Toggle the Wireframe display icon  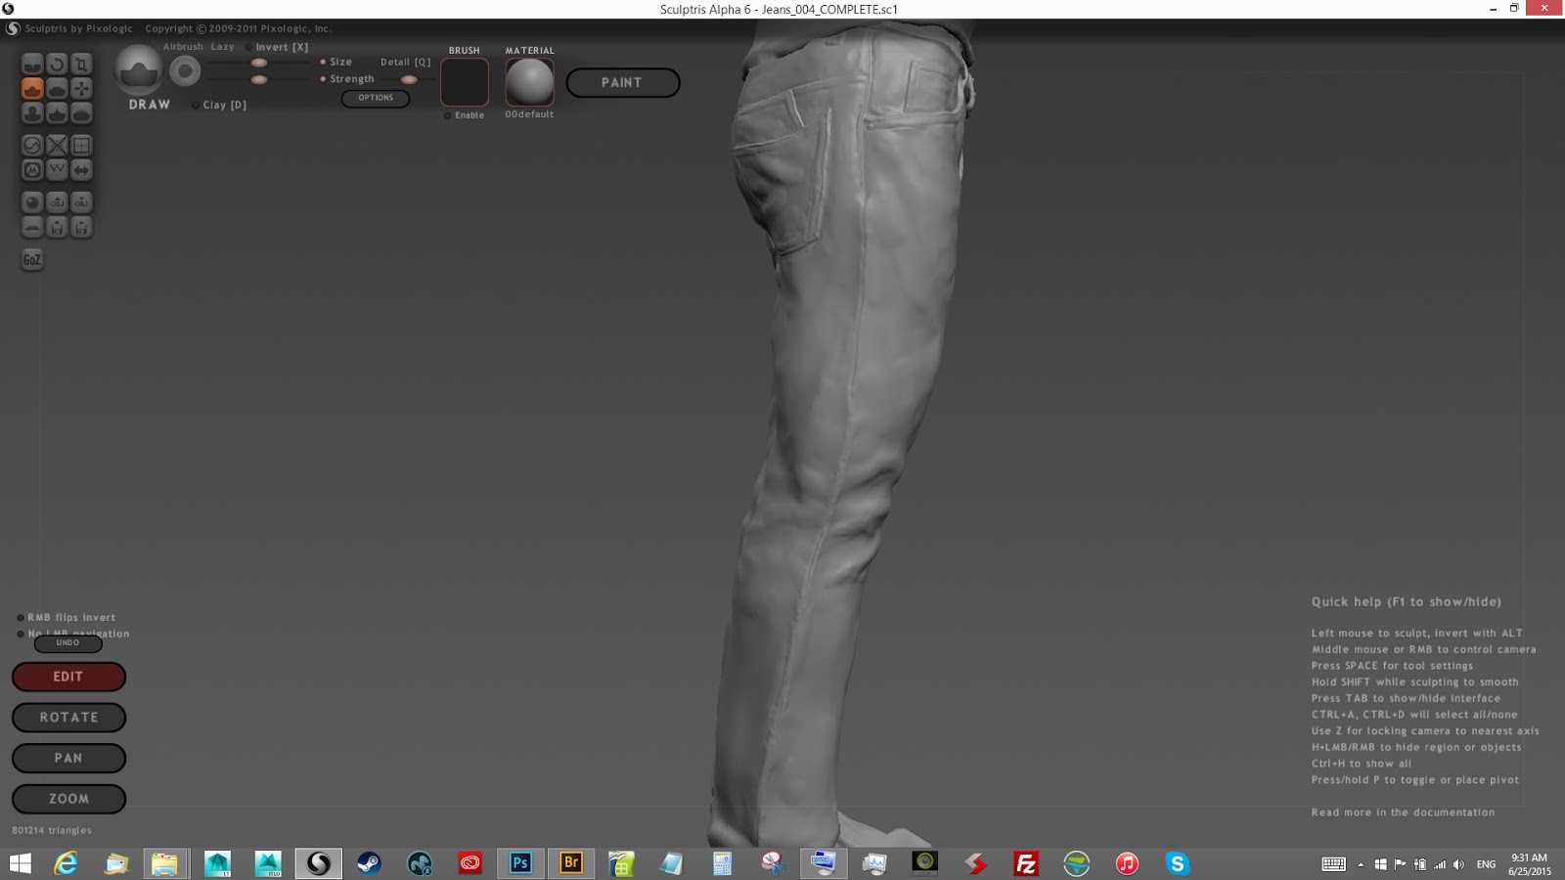tap(57, 170)
